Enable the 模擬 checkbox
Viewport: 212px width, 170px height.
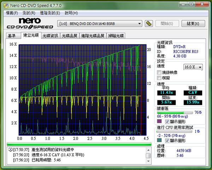point(159,78)
